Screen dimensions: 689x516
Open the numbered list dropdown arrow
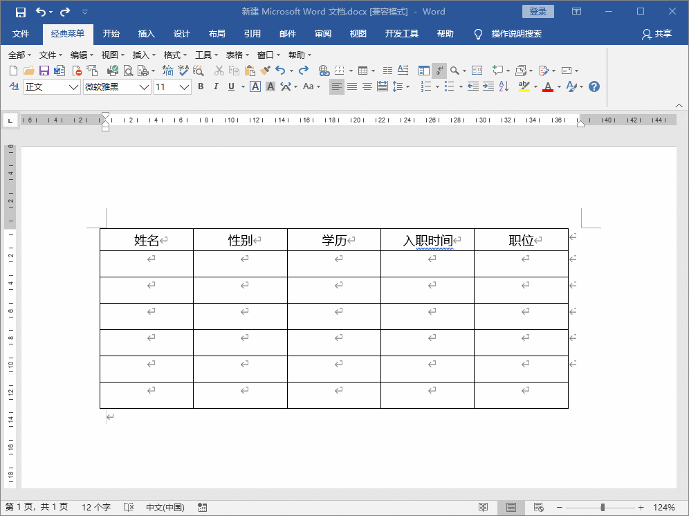(437, 86)
